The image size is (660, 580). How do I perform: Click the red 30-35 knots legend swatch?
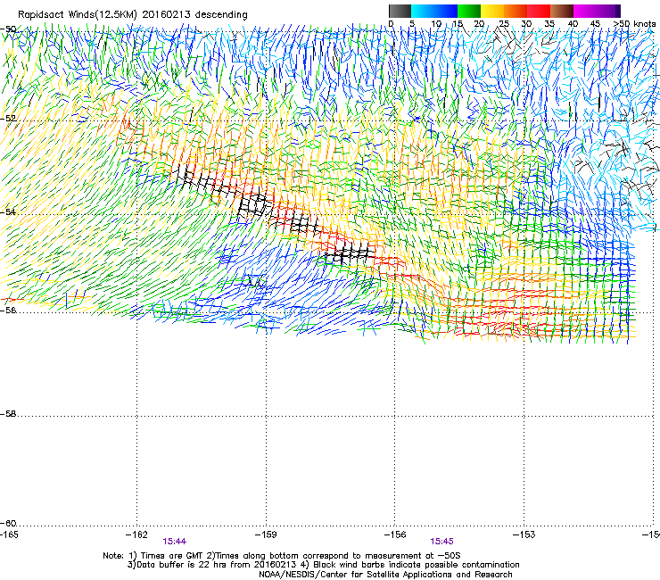pos(539,11)
